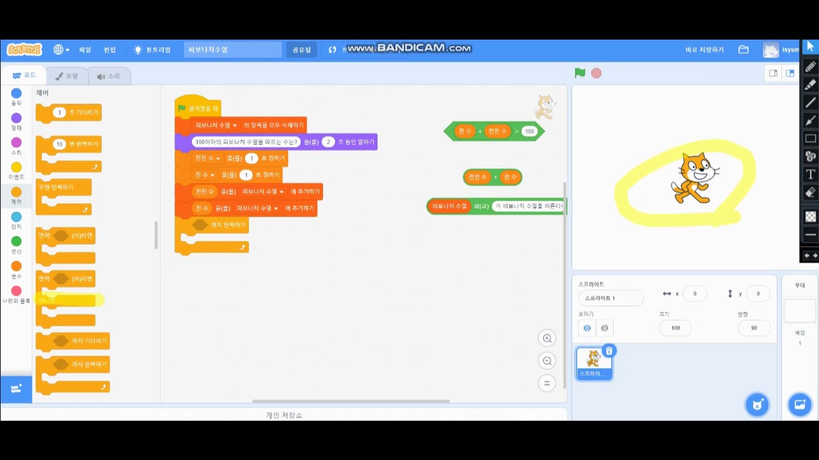Select Bandicam line tool
The height and width of the screenshot is (460, 819).
pyautogui.click(x=810, y=102)
